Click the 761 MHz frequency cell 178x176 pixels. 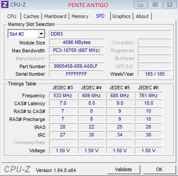pos(148,95)
